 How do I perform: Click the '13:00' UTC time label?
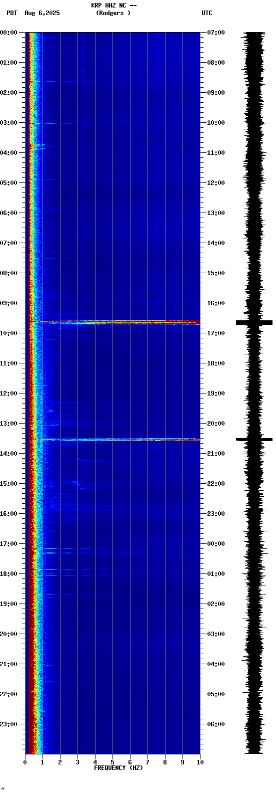(x=216, y=213)
